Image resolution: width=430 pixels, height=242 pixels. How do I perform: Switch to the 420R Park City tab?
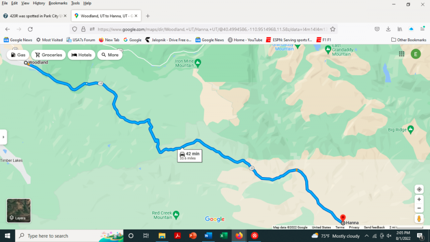(34, 16)
